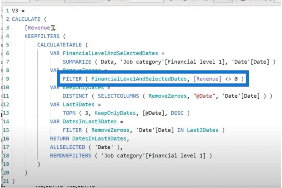Click the measure name V3 on line 1
This screenshot has width=282, height=188.
pyautogui.click(x=15, y=11)
